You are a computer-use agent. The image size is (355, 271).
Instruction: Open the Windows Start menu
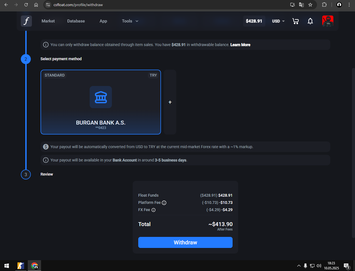pyautogui.click(x=7, y=266)
